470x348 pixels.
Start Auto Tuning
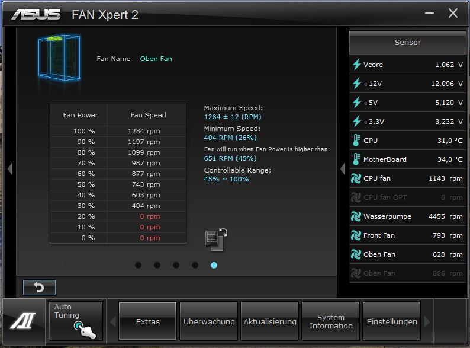[76, 321]
